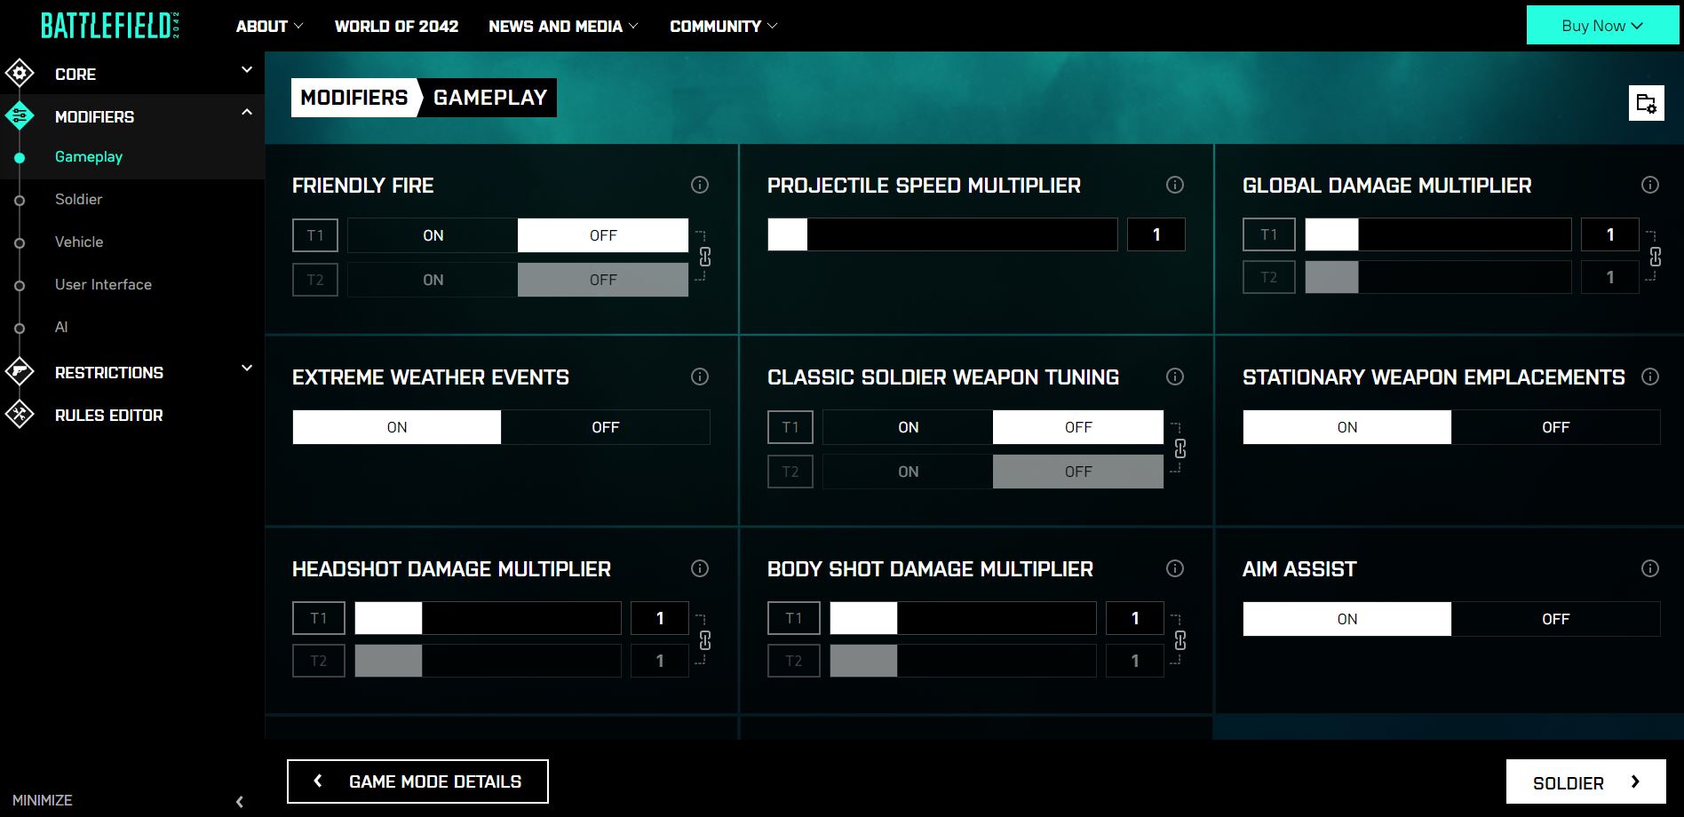
Task: Open the Rules Editor section
Action: 108,416
